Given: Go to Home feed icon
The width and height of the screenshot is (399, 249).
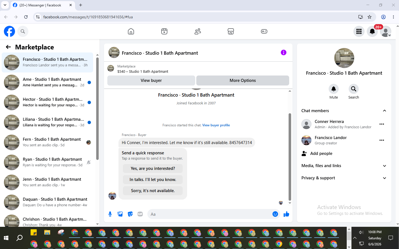Looking at the screenshot, I should (x=131, y=31).
